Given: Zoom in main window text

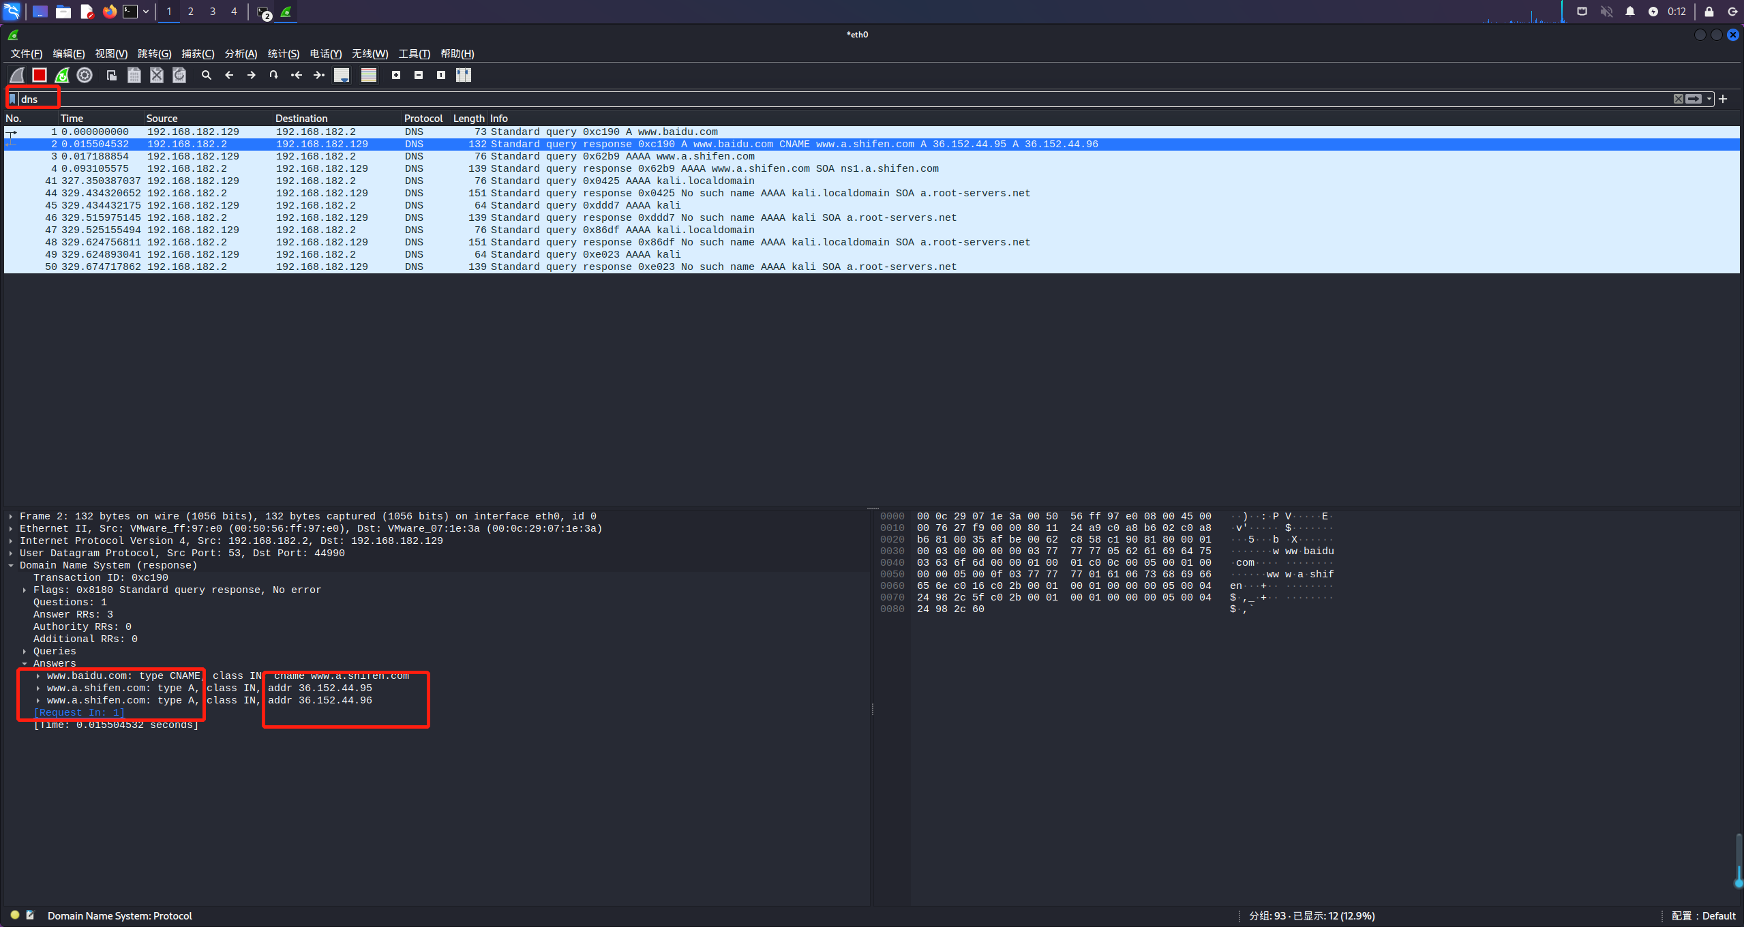Looking at the screenshot, I should tap(396, 75).
